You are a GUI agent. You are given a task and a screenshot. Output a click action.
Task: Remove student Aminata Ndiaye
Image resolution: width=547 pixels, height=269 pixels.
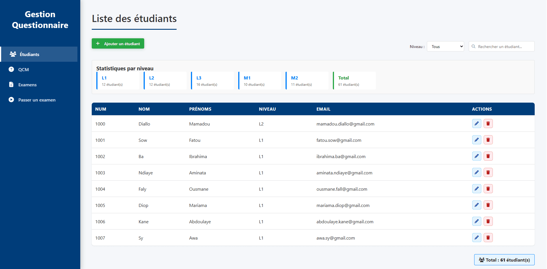(x=488, y=172)
